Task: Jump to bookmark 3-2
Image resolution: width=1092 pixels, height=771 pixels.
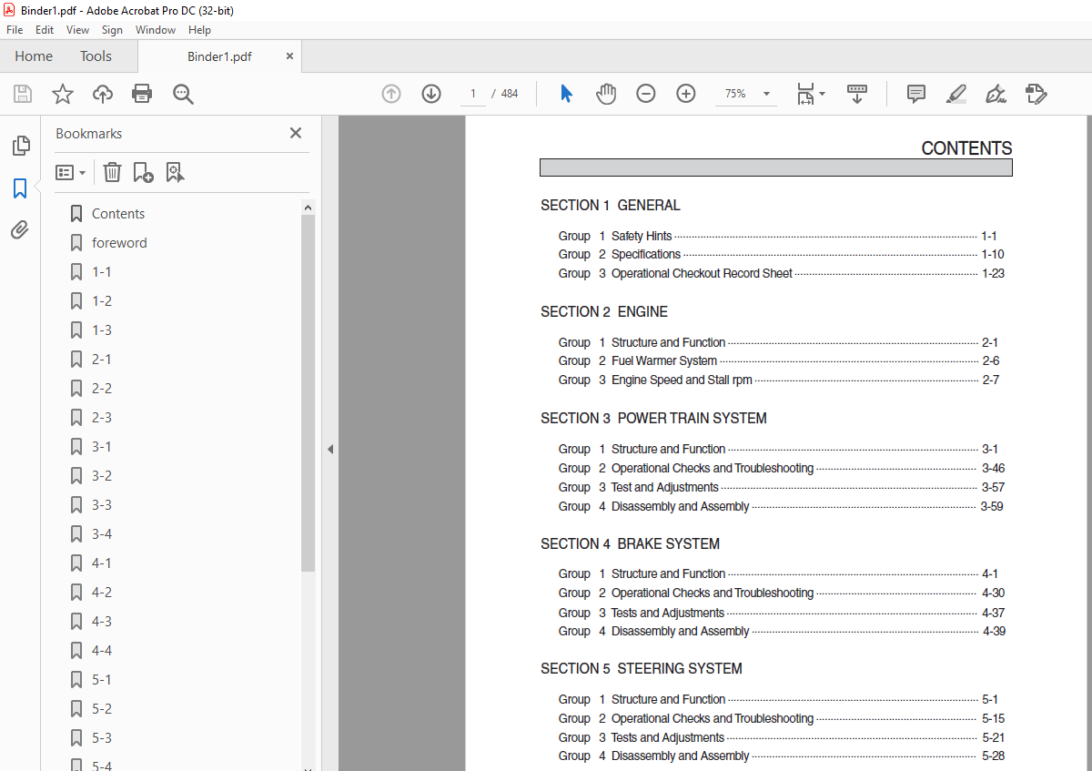Action: [102, 476]
